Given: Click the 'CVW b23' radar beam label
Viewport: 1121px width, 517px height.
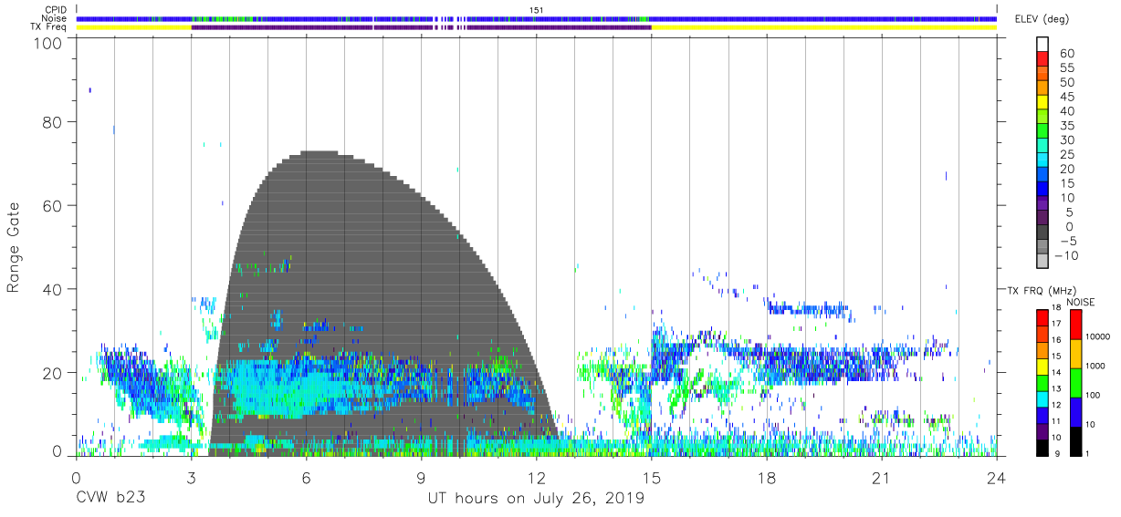Looking at the screenshot, I should coord(110,499).
